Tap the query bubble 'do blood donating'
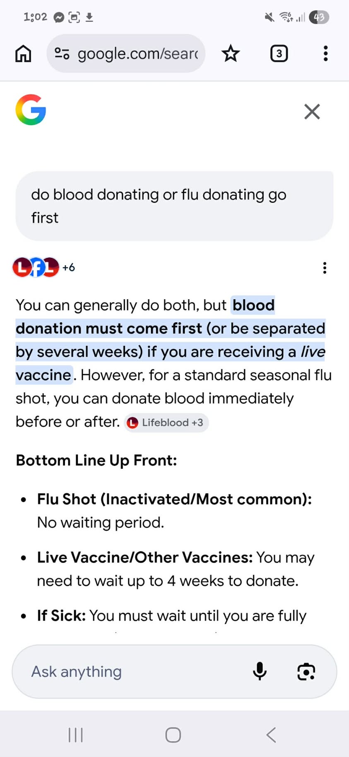Viewport: 349px width, 757px height. point(174,206)
